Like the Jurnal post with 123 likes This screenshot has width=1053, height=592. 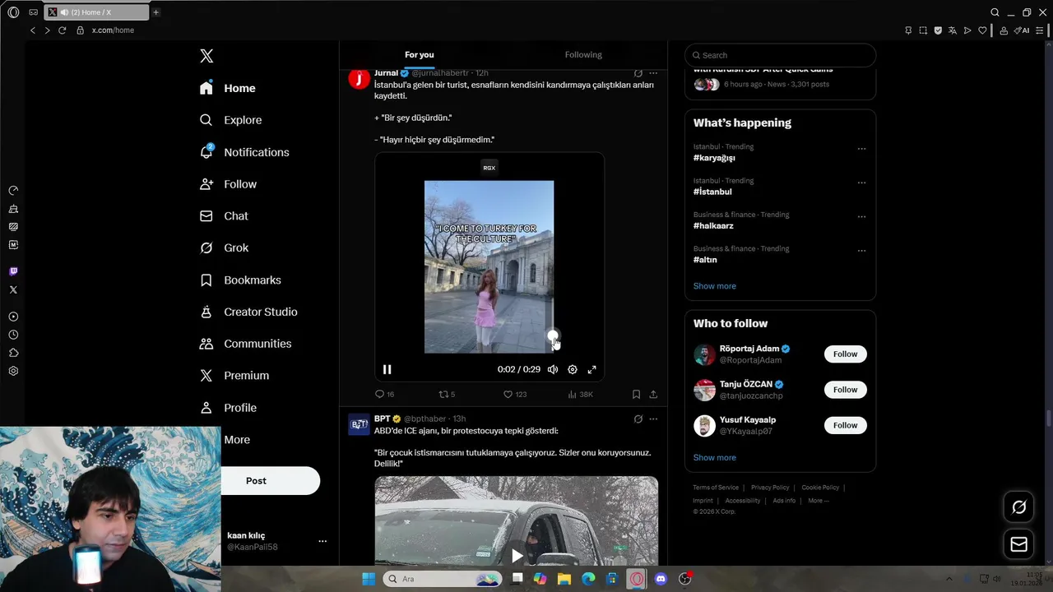508,395
